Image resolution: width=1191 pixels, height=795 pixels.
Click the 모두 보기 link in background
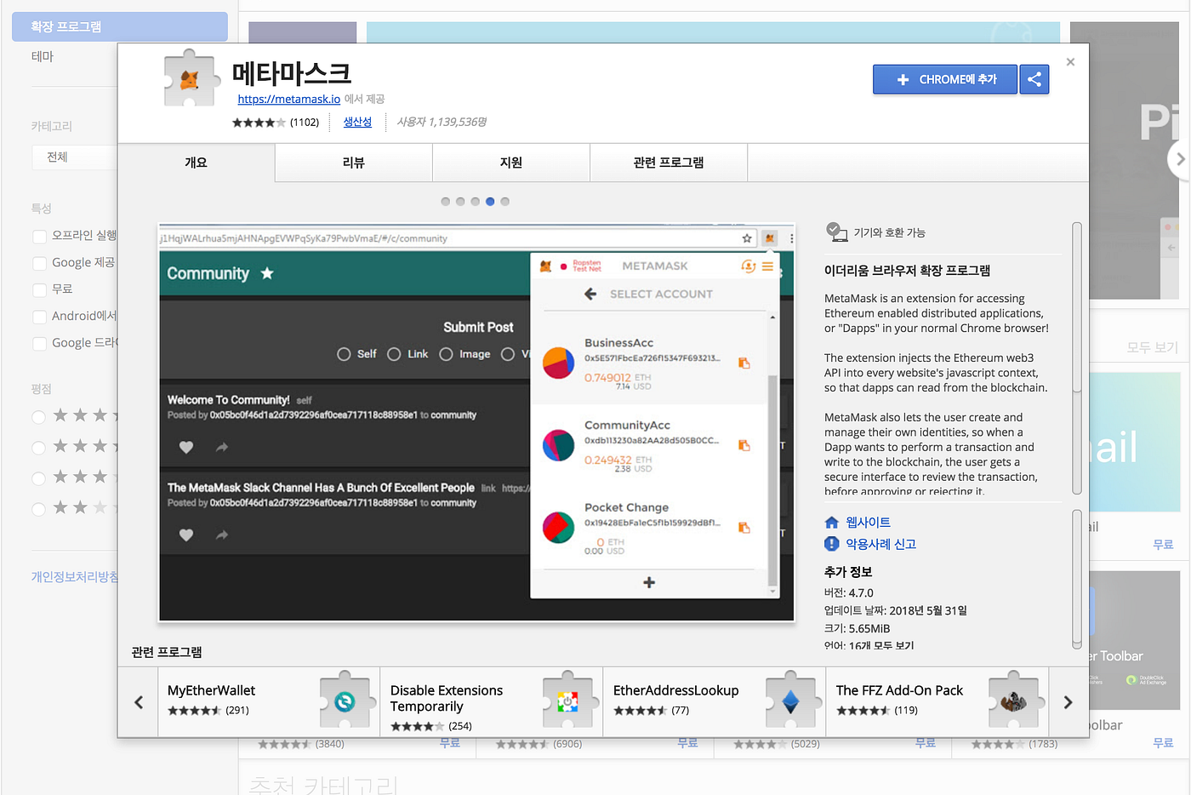coord(1152,347)
